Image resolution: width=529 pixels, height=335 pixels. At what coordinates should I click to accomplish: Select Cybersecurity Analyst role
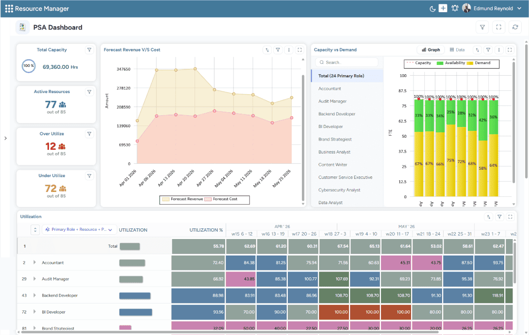(x=347, y=190)
